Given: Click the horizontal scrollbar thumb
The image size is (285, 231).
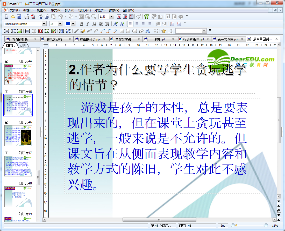Looking at the screenshot, I should tap(159, 220).
